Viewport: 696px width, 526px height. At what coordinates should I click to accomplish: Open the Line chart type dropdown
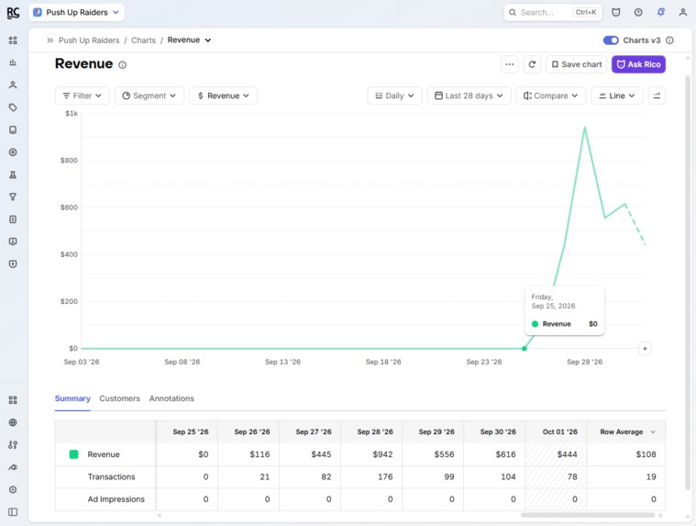click(x=617, y=95)
